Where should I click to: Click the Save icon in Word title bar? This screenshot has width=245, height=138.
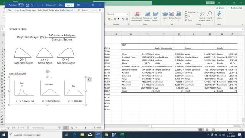click(x=27, y=5)
